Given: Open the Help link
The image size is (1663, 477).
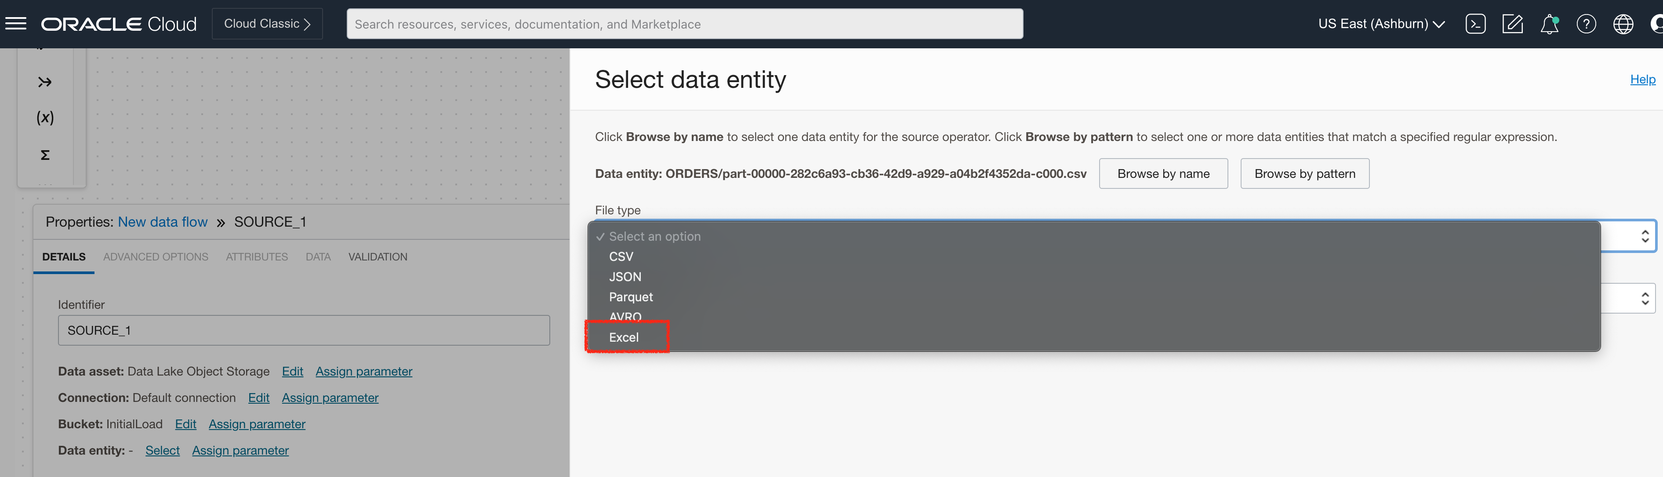Looking at the screenshot, I should (1643, 79).
